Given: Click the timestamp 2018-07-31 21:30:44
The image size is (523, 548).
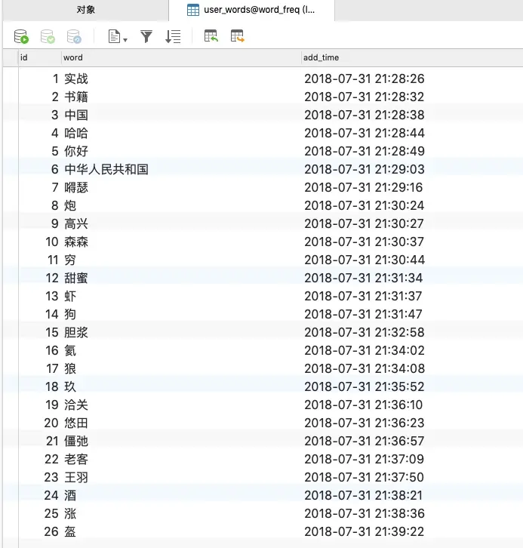Looking at the screenshot, I should click(365, 260).
